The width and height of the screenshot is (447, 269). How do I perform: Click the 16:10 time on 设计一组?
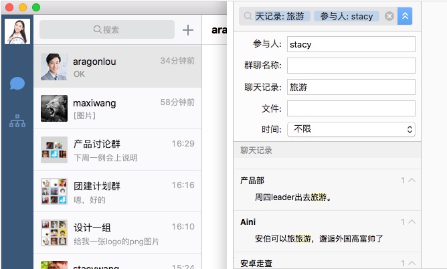pos(183,226)
